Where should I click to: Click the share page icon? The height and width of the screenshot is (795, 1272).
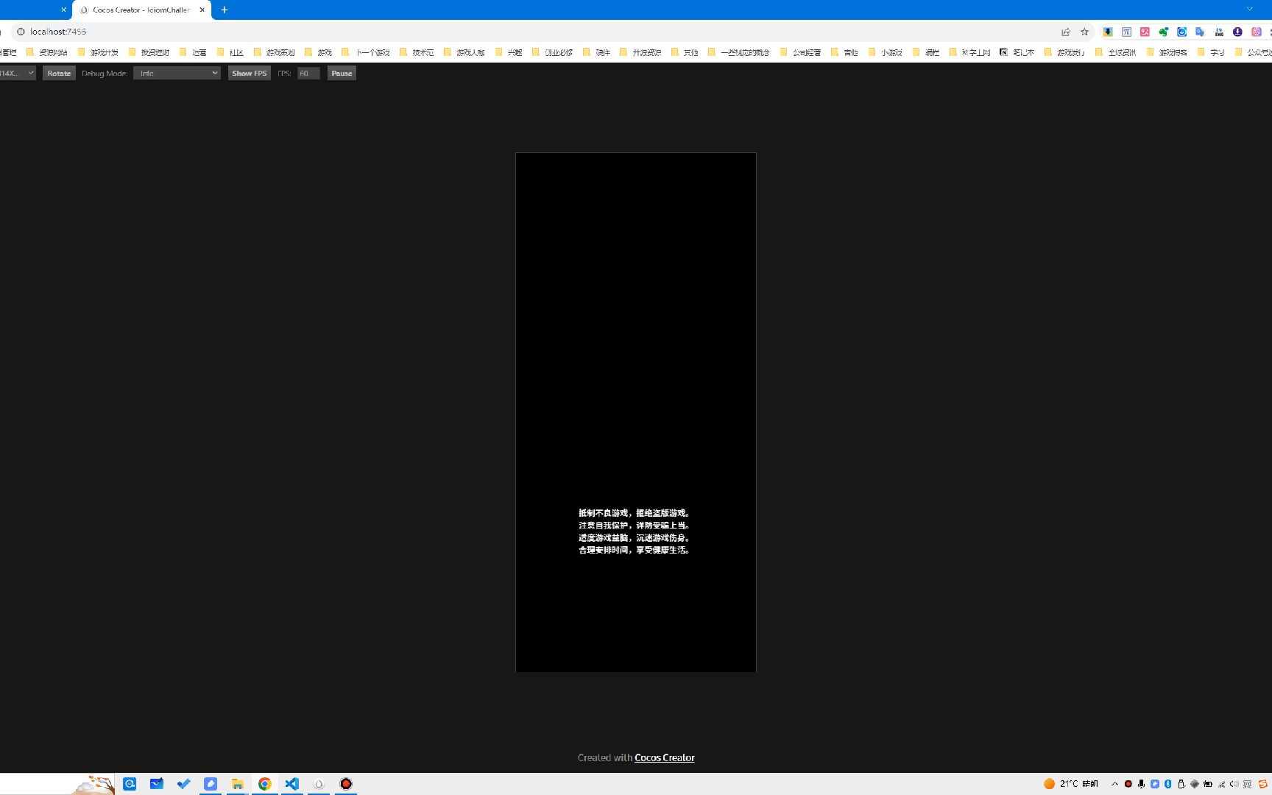coord(1065,32)
